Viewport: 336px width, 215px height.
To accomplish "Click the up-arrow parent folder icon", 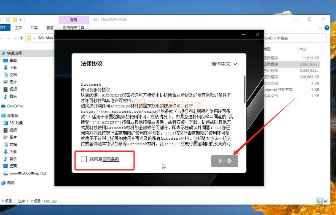I will coord(22,38).
